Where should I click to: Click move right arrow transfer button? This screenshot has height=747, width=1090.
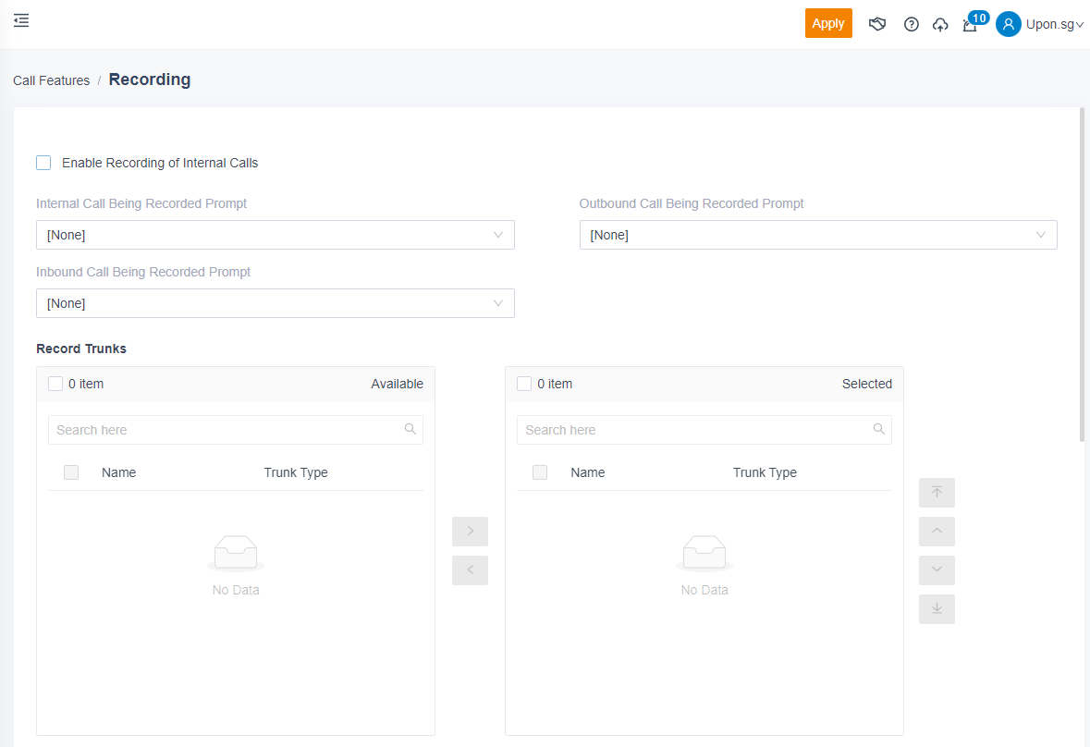pos(470,532)
